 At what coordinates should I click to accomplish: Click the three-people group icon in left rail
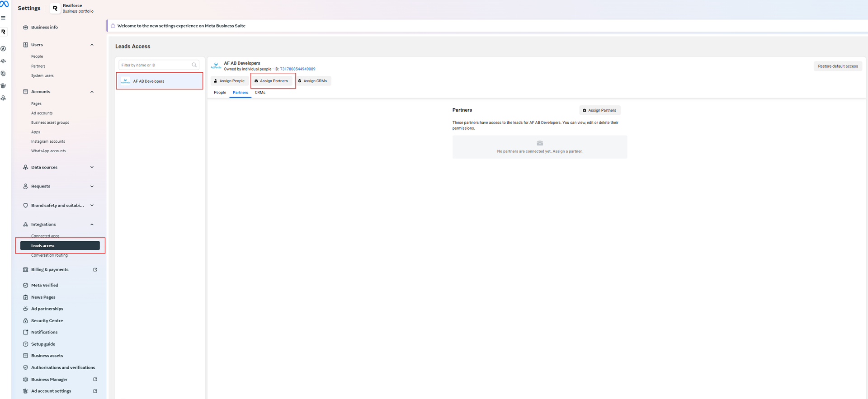pos(3,61)
